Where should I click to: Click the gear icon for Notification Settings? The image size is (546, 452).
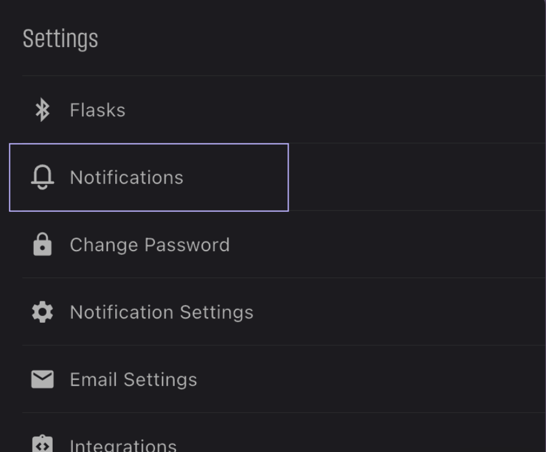[x=42, y=312]
